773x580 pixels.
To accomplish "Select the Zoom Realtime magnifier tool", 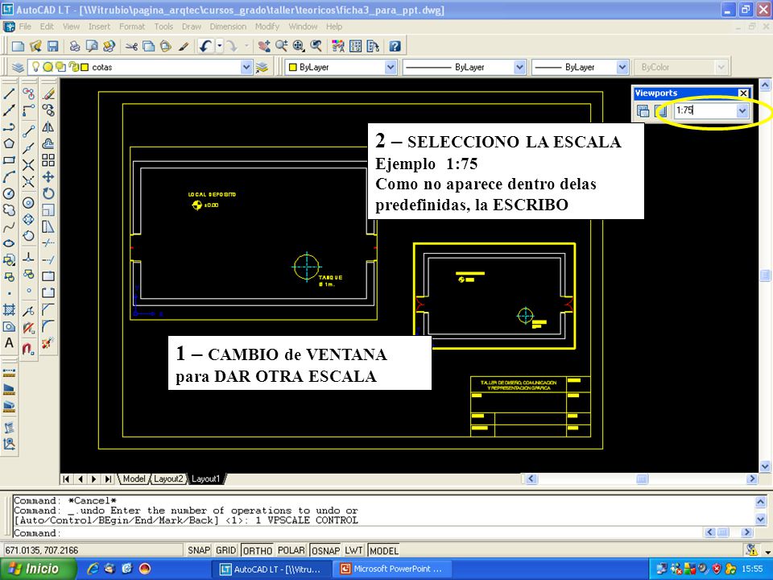I will pos(282,47).
